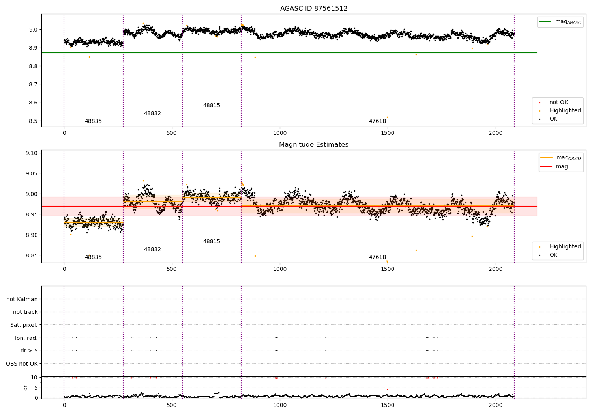Click dr axis tick "5"
This screenshot has width=592, height=414.
click(36, 388)
